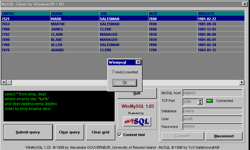Image resolution: width=250 pixels, height=150 pixels.
Task: Select the ALLEN name cell
Action: pyautogui.click(x=75, y=45)
